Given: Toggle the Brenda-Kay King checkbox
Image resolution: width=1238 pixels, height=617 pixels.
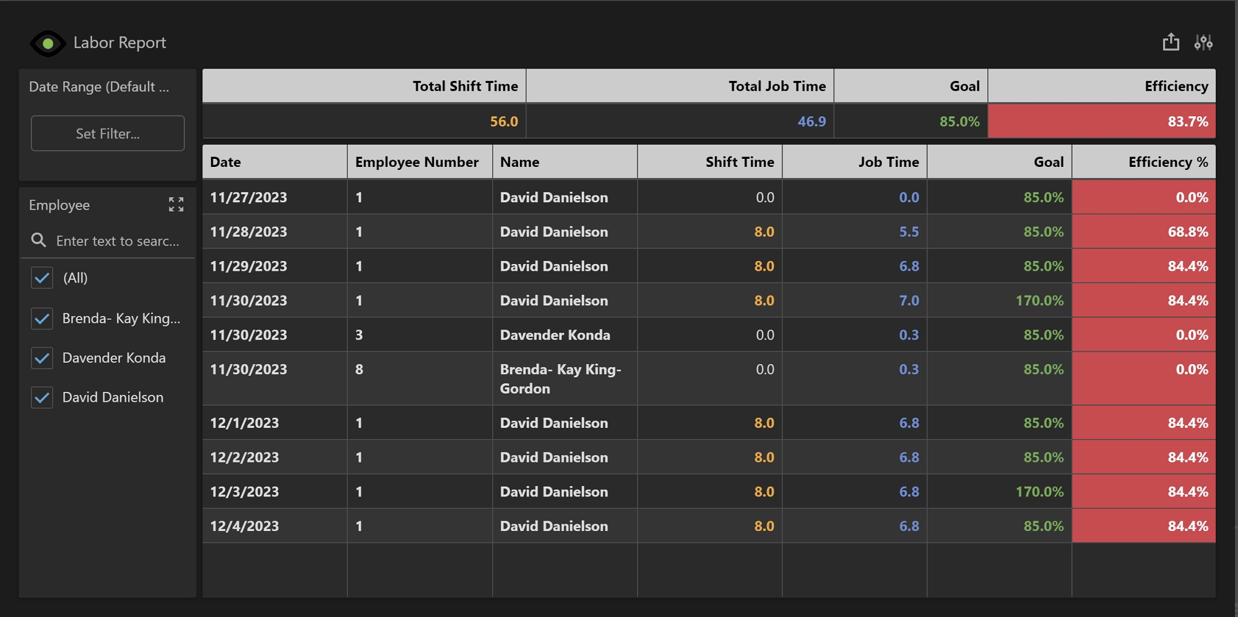Looking at the screenshot, I should pos(42,318).
